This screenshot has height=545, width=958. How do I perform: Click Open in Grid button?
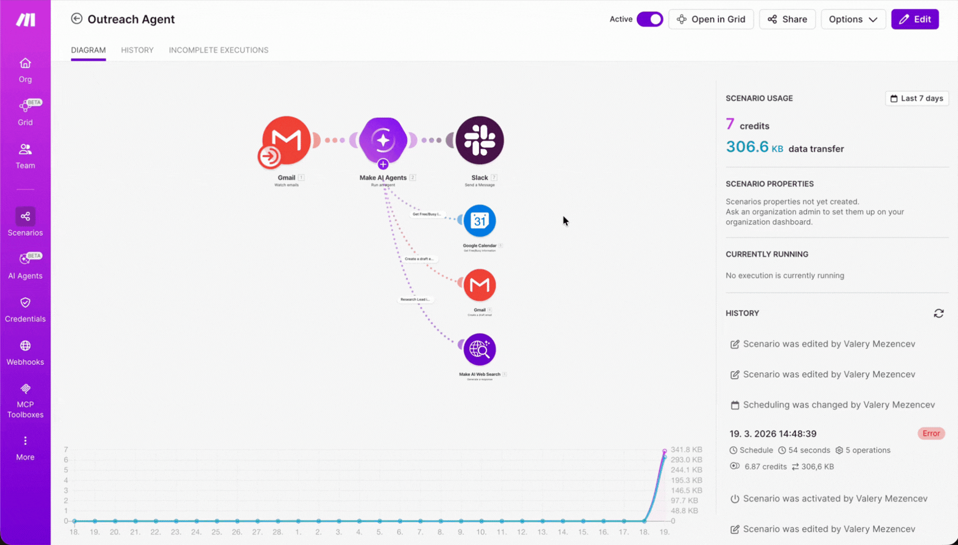711,19
